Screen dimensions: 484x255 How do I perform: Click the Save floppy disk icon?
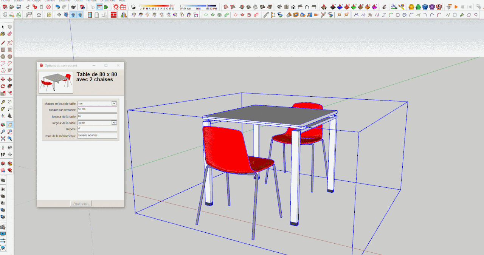pos(19,7)
